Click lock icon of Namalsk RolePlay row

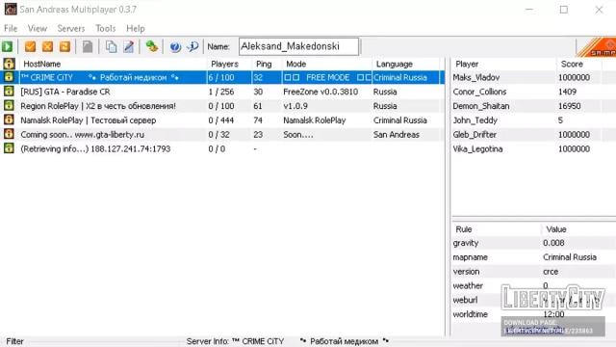coord(9,120)
